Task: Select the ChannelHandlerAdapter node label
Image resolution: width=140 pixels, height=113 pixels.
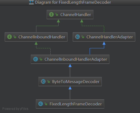Action: pyautogui.click(x=110, y=37)
